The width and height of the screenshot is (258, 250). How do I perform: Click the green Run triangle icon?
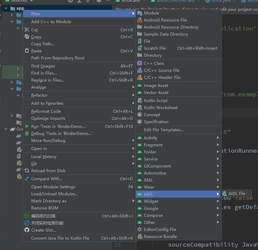tap(27, 126)
